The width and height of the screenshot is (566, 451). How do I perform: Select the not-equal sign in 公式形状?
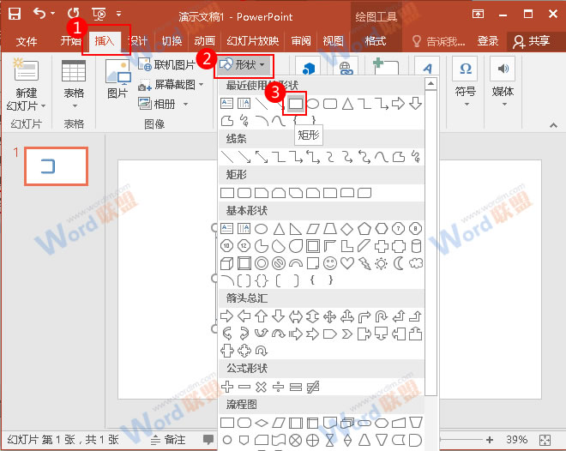(x=313, y=388)
